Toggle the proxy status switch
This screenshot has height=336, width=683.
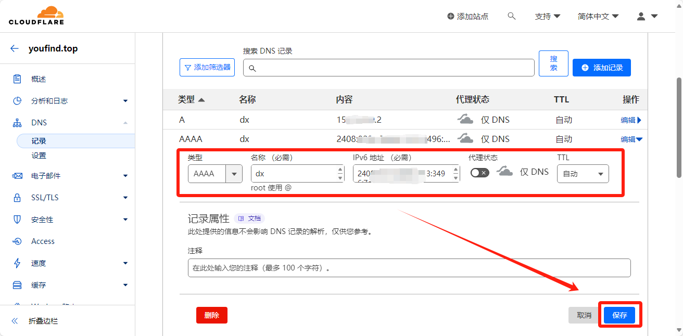[479, 173]
